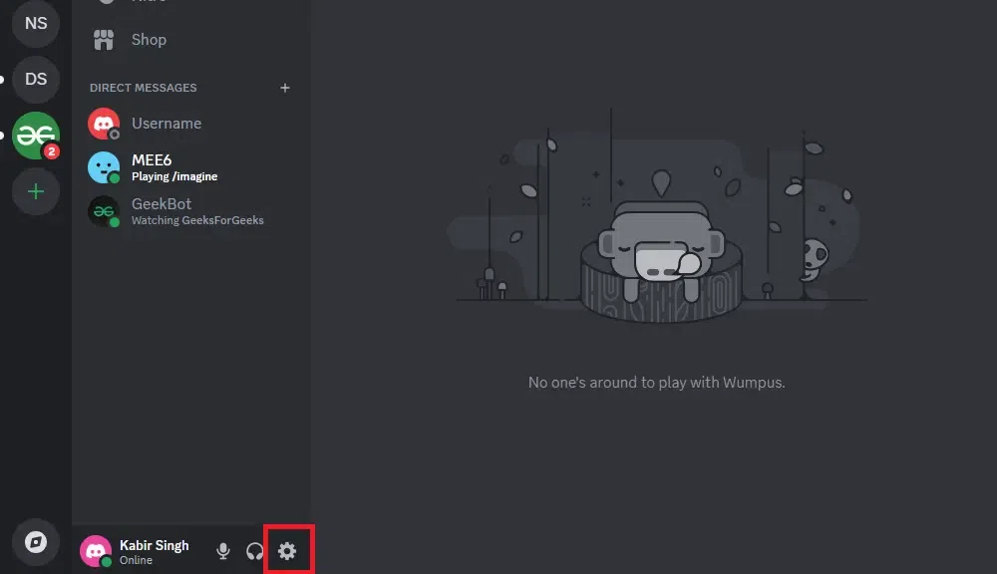This screenshot has height=574, width=997.
Task: Open User Settings gear icon
Action: click(287, 551)
